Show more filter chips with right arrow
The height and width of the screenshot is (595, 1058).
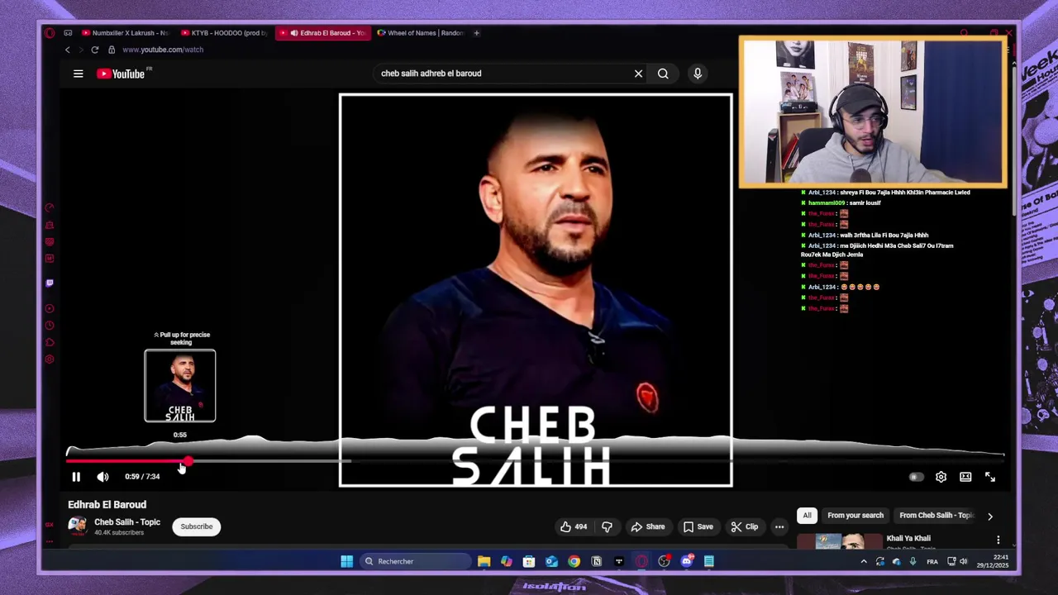(x=990, y=516)
